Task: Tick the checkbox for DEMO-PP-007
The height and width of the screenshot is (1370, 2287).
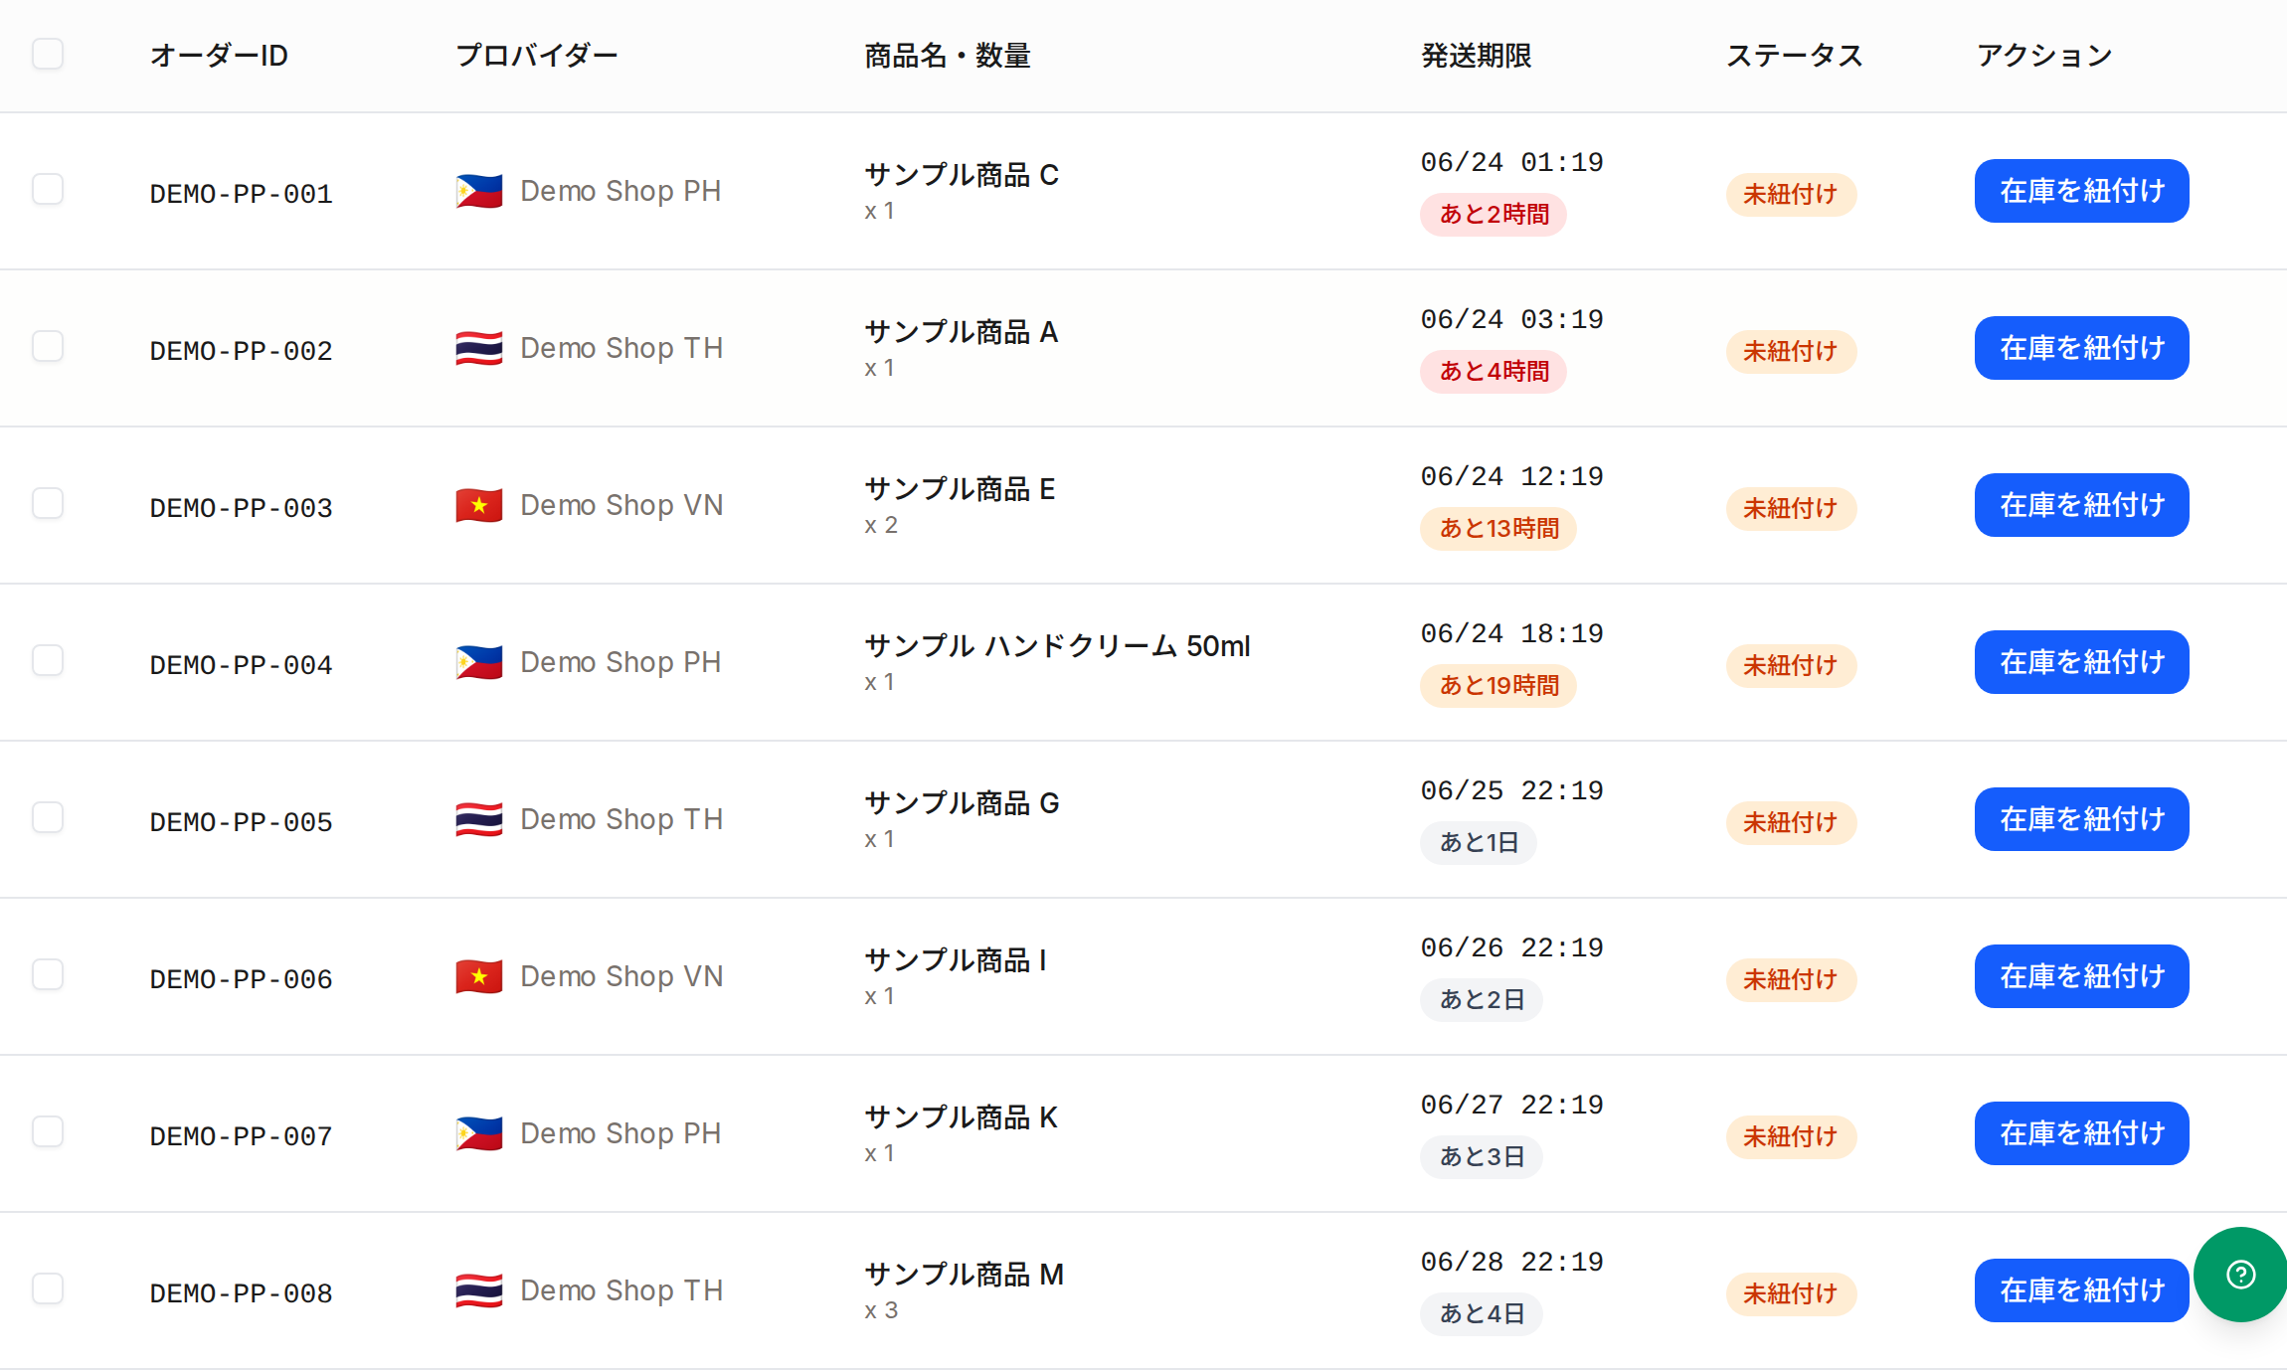Action: (48, 1131)
